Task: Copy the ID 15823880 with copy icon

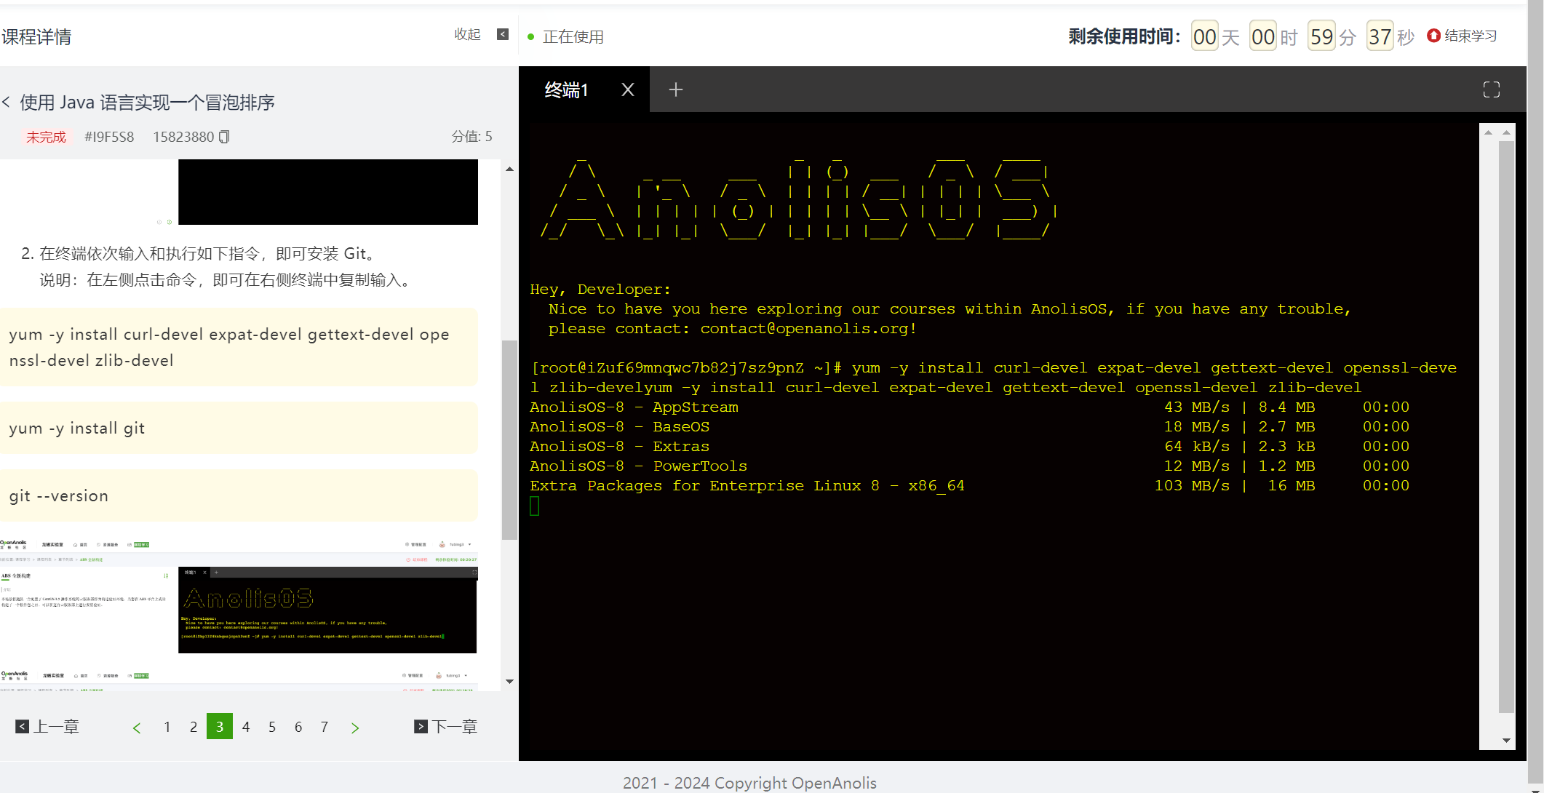Action: pos(224,137)
